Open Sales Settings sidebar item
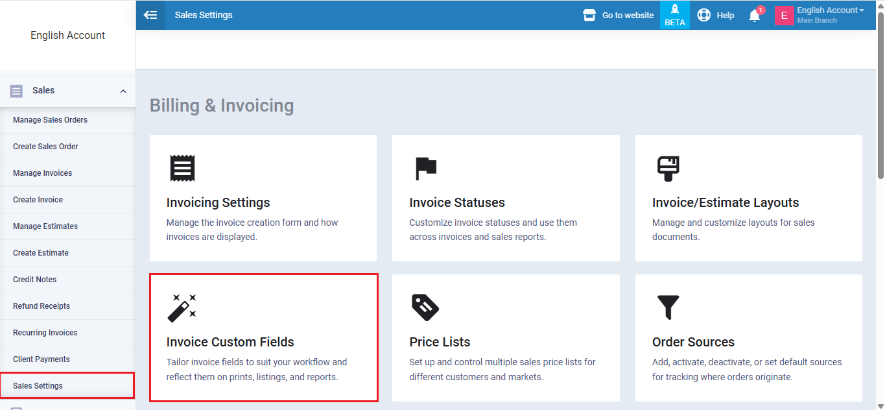Viewport: 885px width, 410px height. click(38, 386)
